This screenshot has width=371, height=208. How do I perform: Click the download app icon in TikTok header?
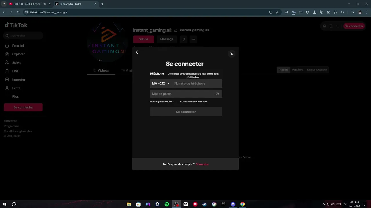point(337,26)
